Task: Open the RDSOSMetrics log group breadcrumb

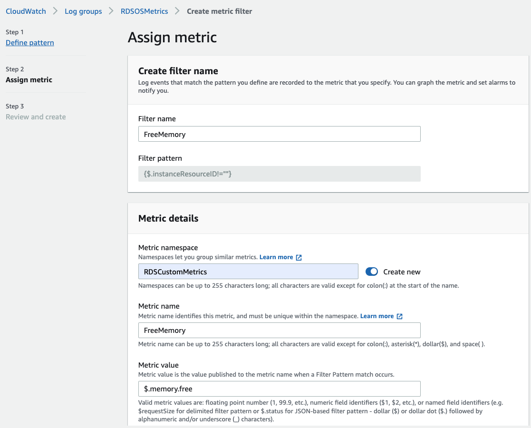Action: [x=144, y=11]
